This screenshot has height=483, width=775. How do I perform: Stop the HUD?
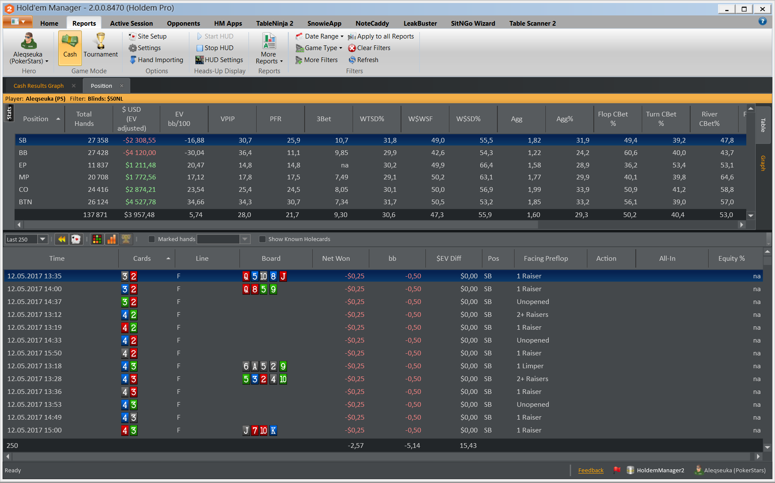pyautogui.click(x=215, y=48)
